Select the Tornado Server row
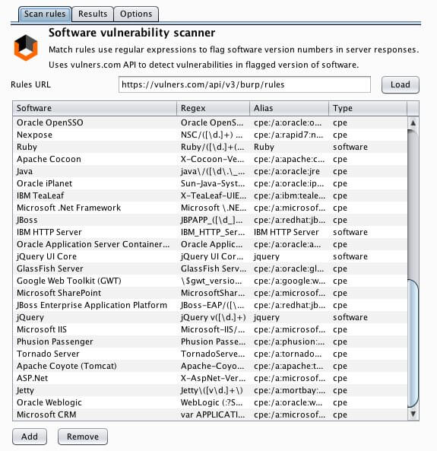 click(210, 354)
